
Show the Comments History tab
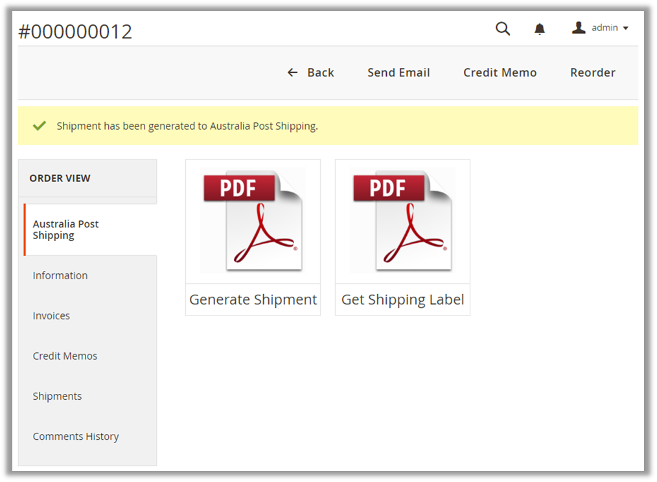coord(76,436)
